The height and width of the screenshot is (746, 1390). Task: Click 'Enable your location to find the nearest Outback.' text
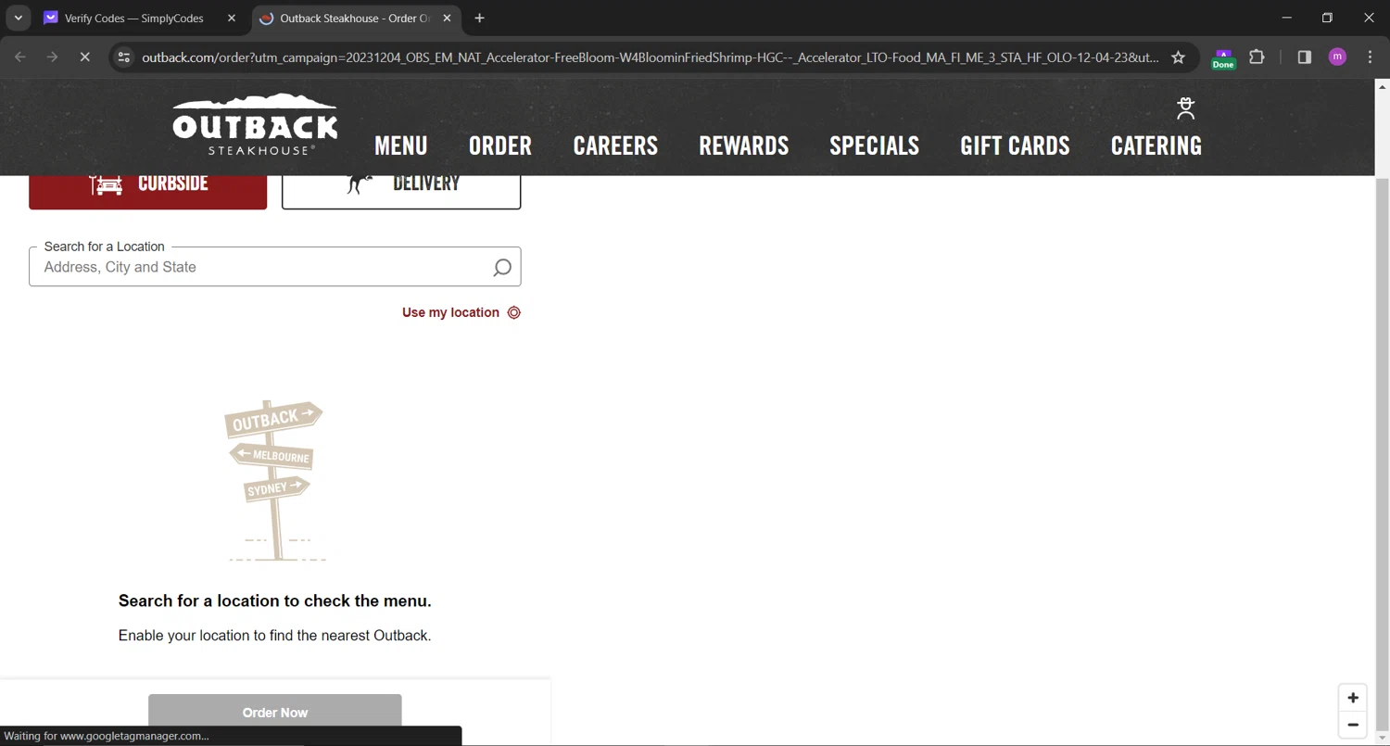(x=275, y=636)
